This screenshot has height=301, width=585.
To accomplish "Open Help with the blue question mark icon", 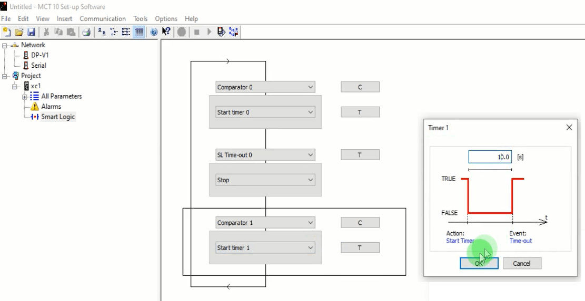I will [154, 32].
